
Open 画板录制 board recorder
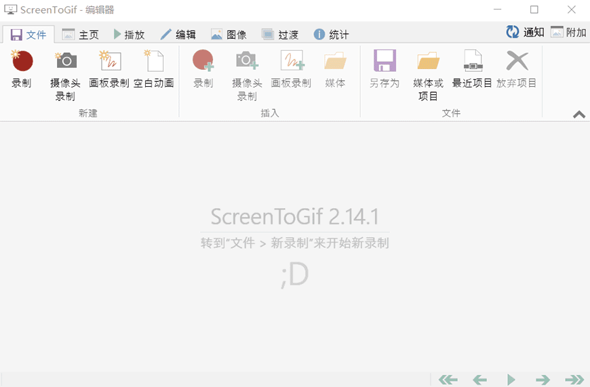click(109, 62)
